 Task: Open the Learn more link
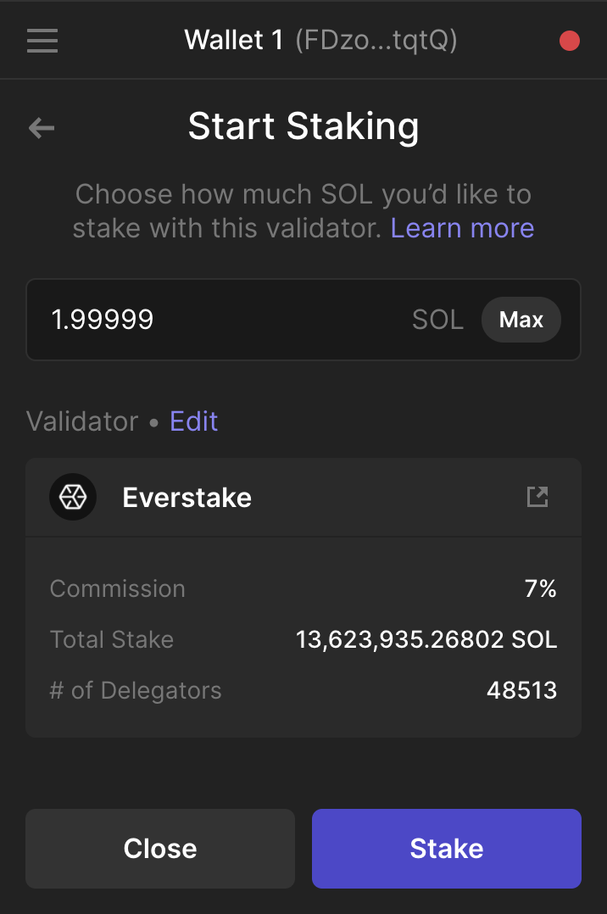[462, 228]
